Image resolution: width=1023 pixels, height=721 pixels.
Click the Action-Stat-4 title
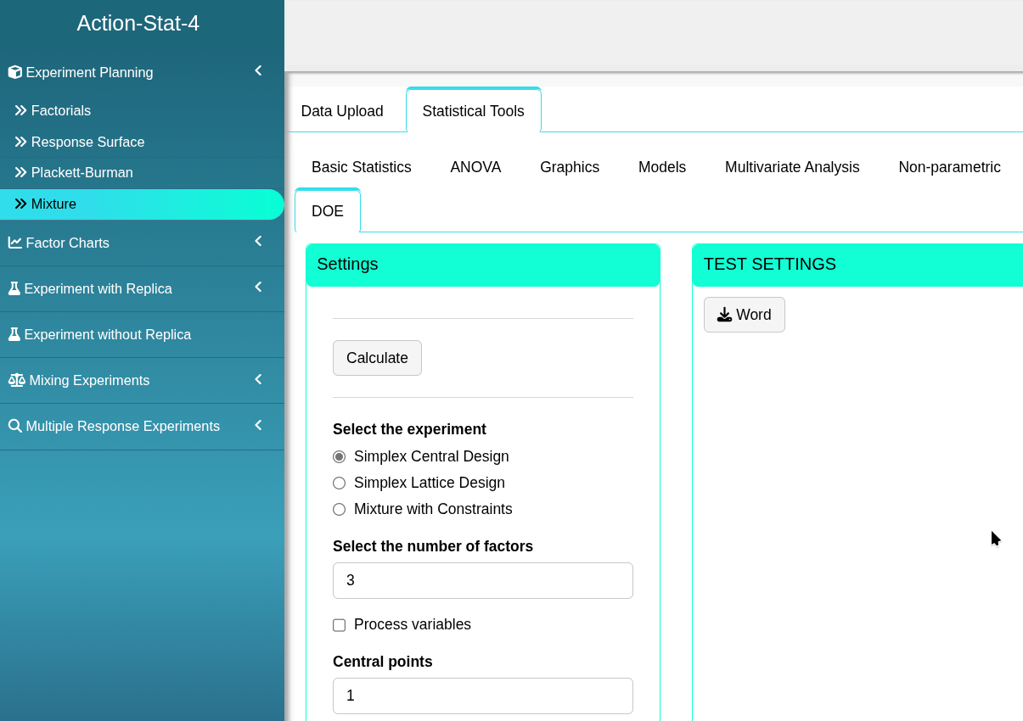tap(138, 23)
